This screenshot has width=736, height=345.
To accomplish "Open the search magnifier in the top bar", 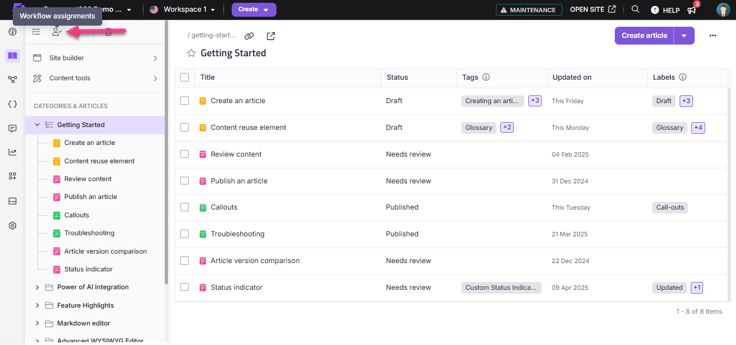I will pos(635,9).
